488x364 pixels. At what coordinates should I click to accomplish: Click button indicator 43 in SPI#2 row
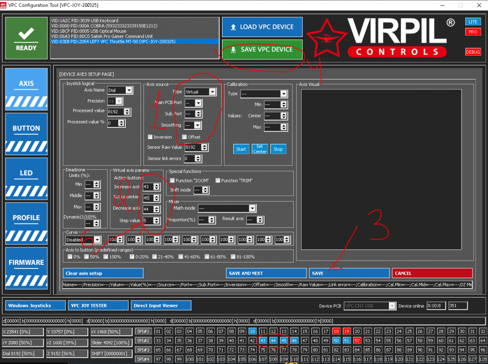click(263, 341)
